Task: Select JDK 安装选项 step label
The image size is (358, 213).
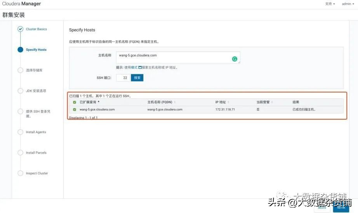Action: click(x=36, y=91)
